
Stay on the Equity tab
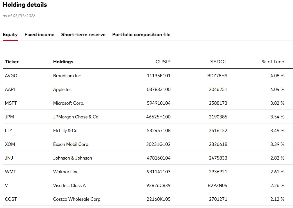point(10,34)
